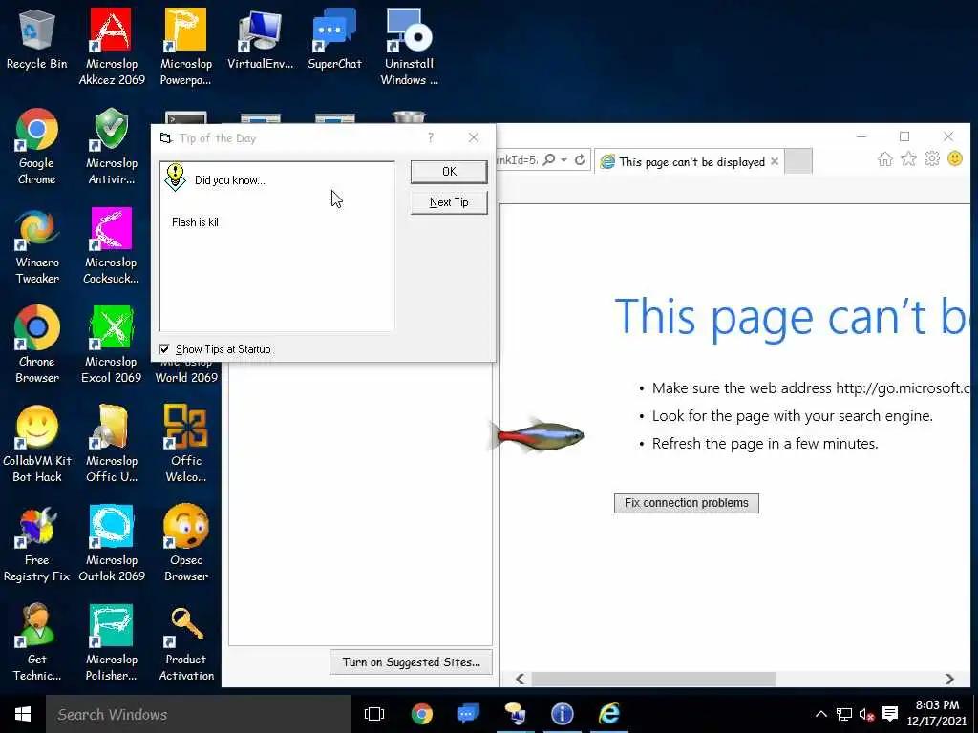The image size is (978, 733).
Task: Open the Microslop Antivir shortcut
Action: [x=112, y=146]
